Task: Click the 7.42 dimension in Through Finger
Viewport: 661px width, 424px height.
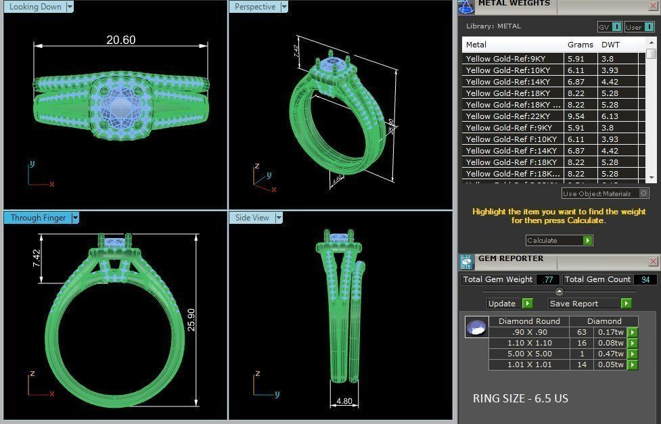Action: 37,258
